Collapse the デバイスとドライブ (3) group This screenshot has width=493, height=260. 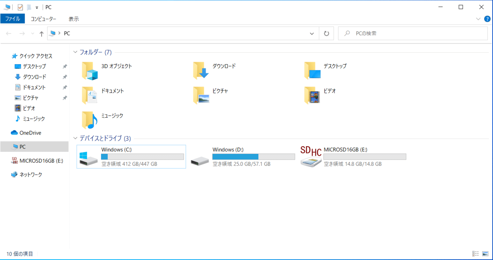[75, 138]
